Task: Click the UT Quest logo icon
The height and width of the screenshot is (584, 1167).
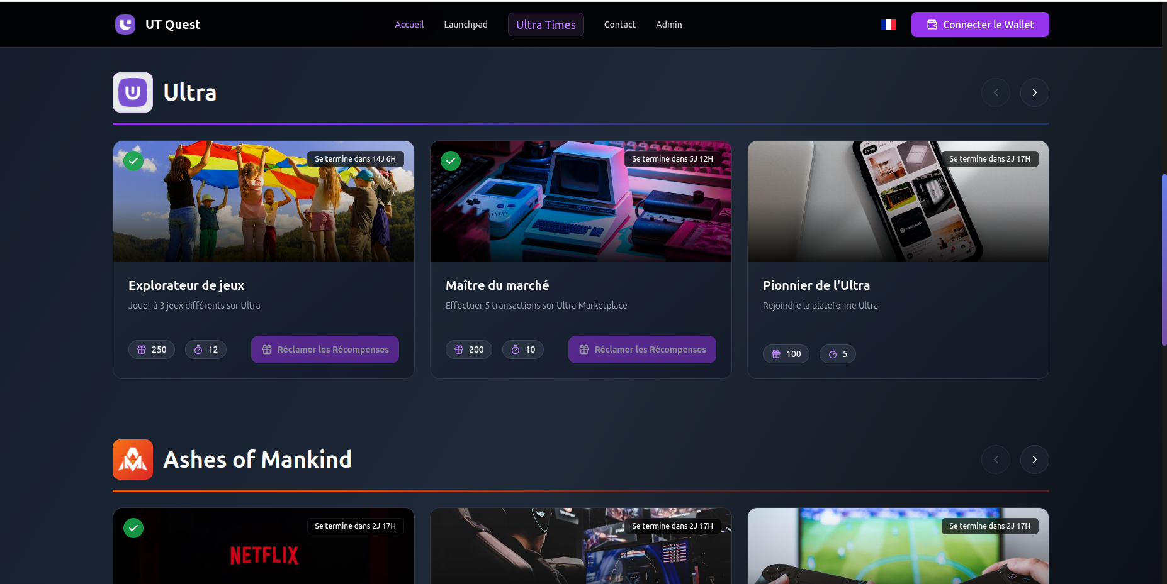Action: click(x=125, y=25)
